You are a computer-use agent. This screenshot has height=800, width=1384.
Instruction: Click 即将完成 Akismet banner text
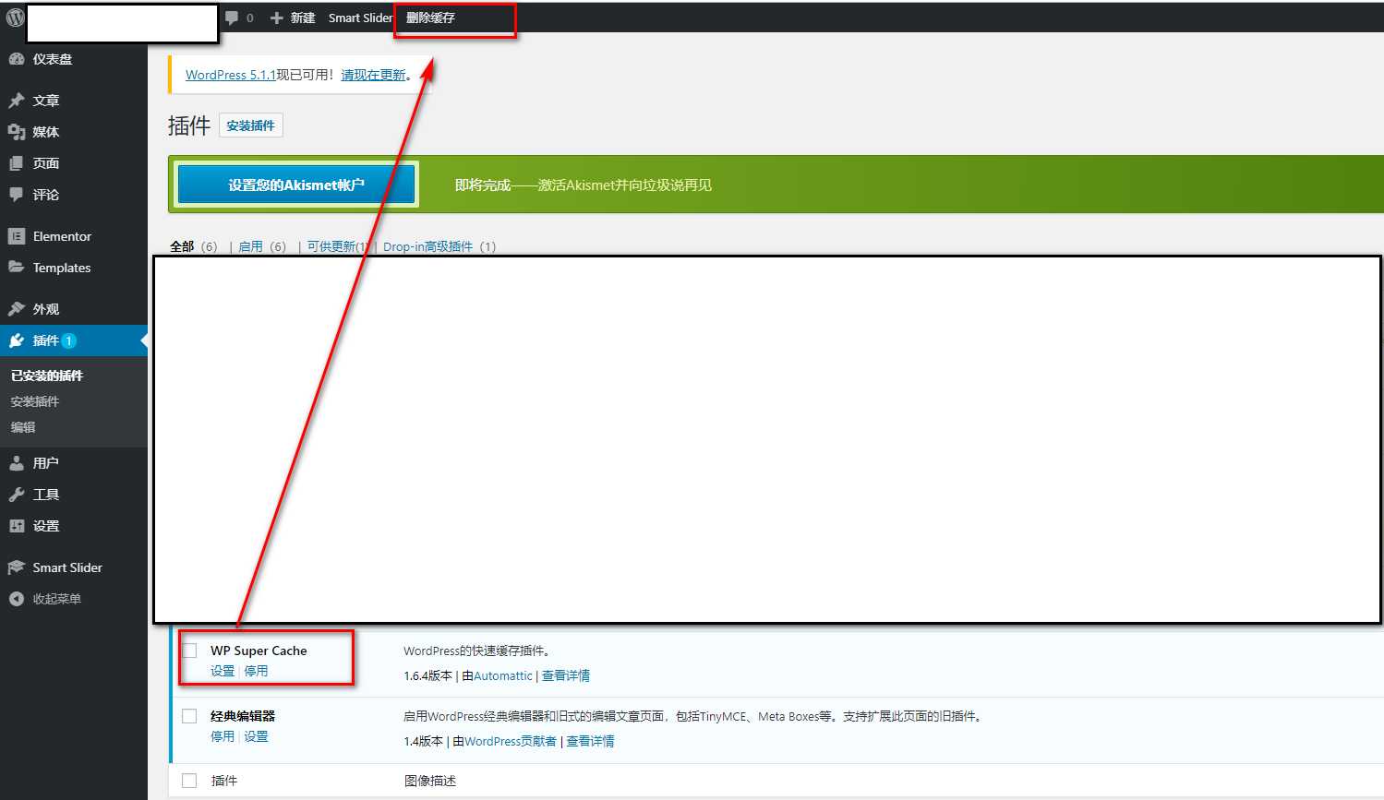click(x=584, y=185)
